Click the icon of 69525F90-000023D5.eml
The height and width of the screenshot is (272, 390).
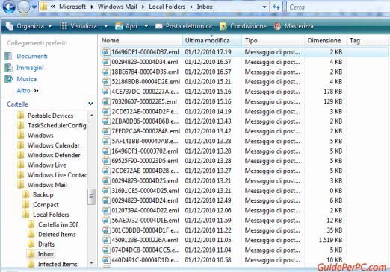point(106,161)
